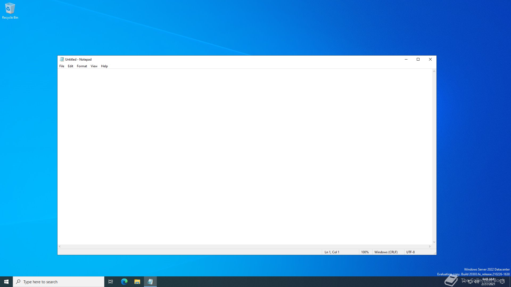This screenshot has width=511, height=287.
Task: Show hidden tray icons chevron
Action: click(464, 281)
